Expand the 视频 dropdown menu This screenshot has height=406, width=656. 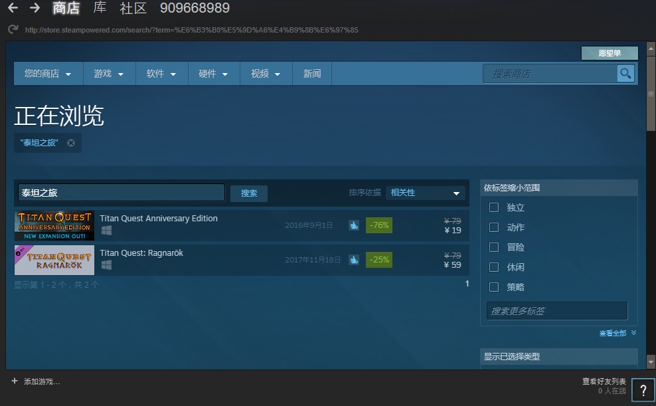pos(266,74)
